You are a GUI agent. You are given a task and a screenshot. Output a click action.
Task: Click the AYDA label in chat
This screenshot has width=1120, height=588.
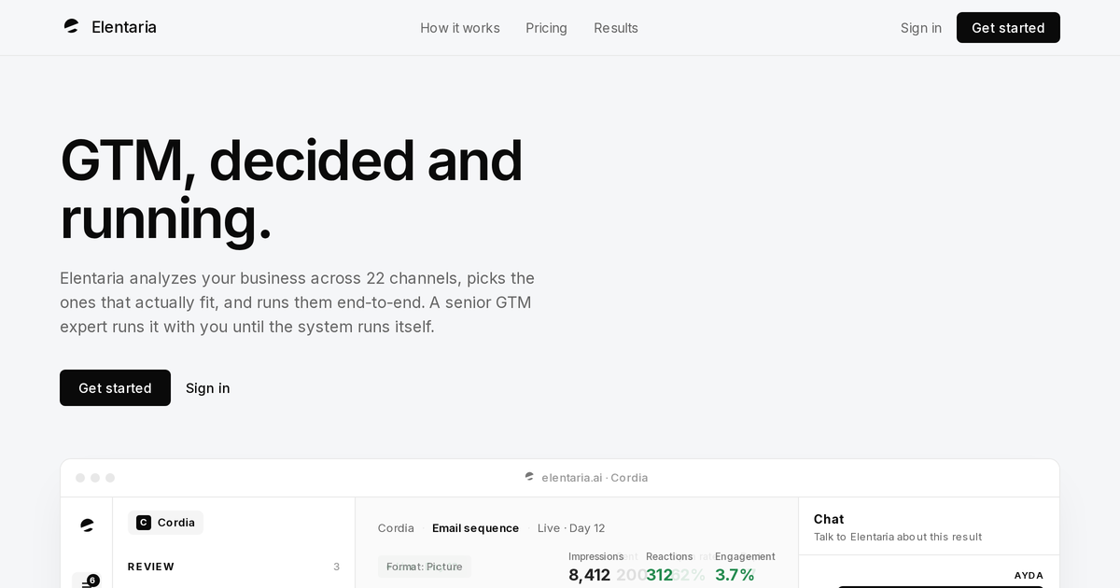(1029, 576)
